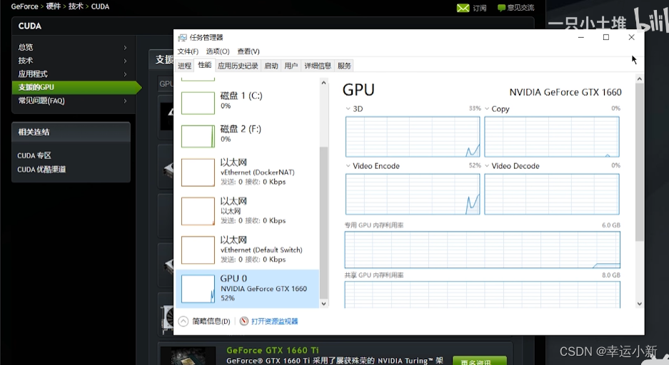This screenshot has width=669, height=365.
Task: Click the Video Decode utilization graph
Action: (x=552, y=194)
